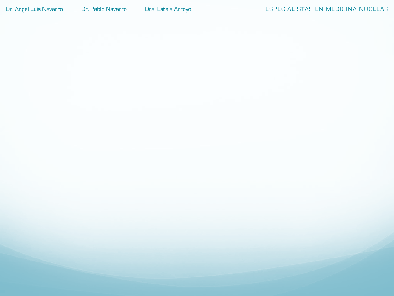Click the Dr. title before Pablo

pyautogui.click(x=85, y=9)
